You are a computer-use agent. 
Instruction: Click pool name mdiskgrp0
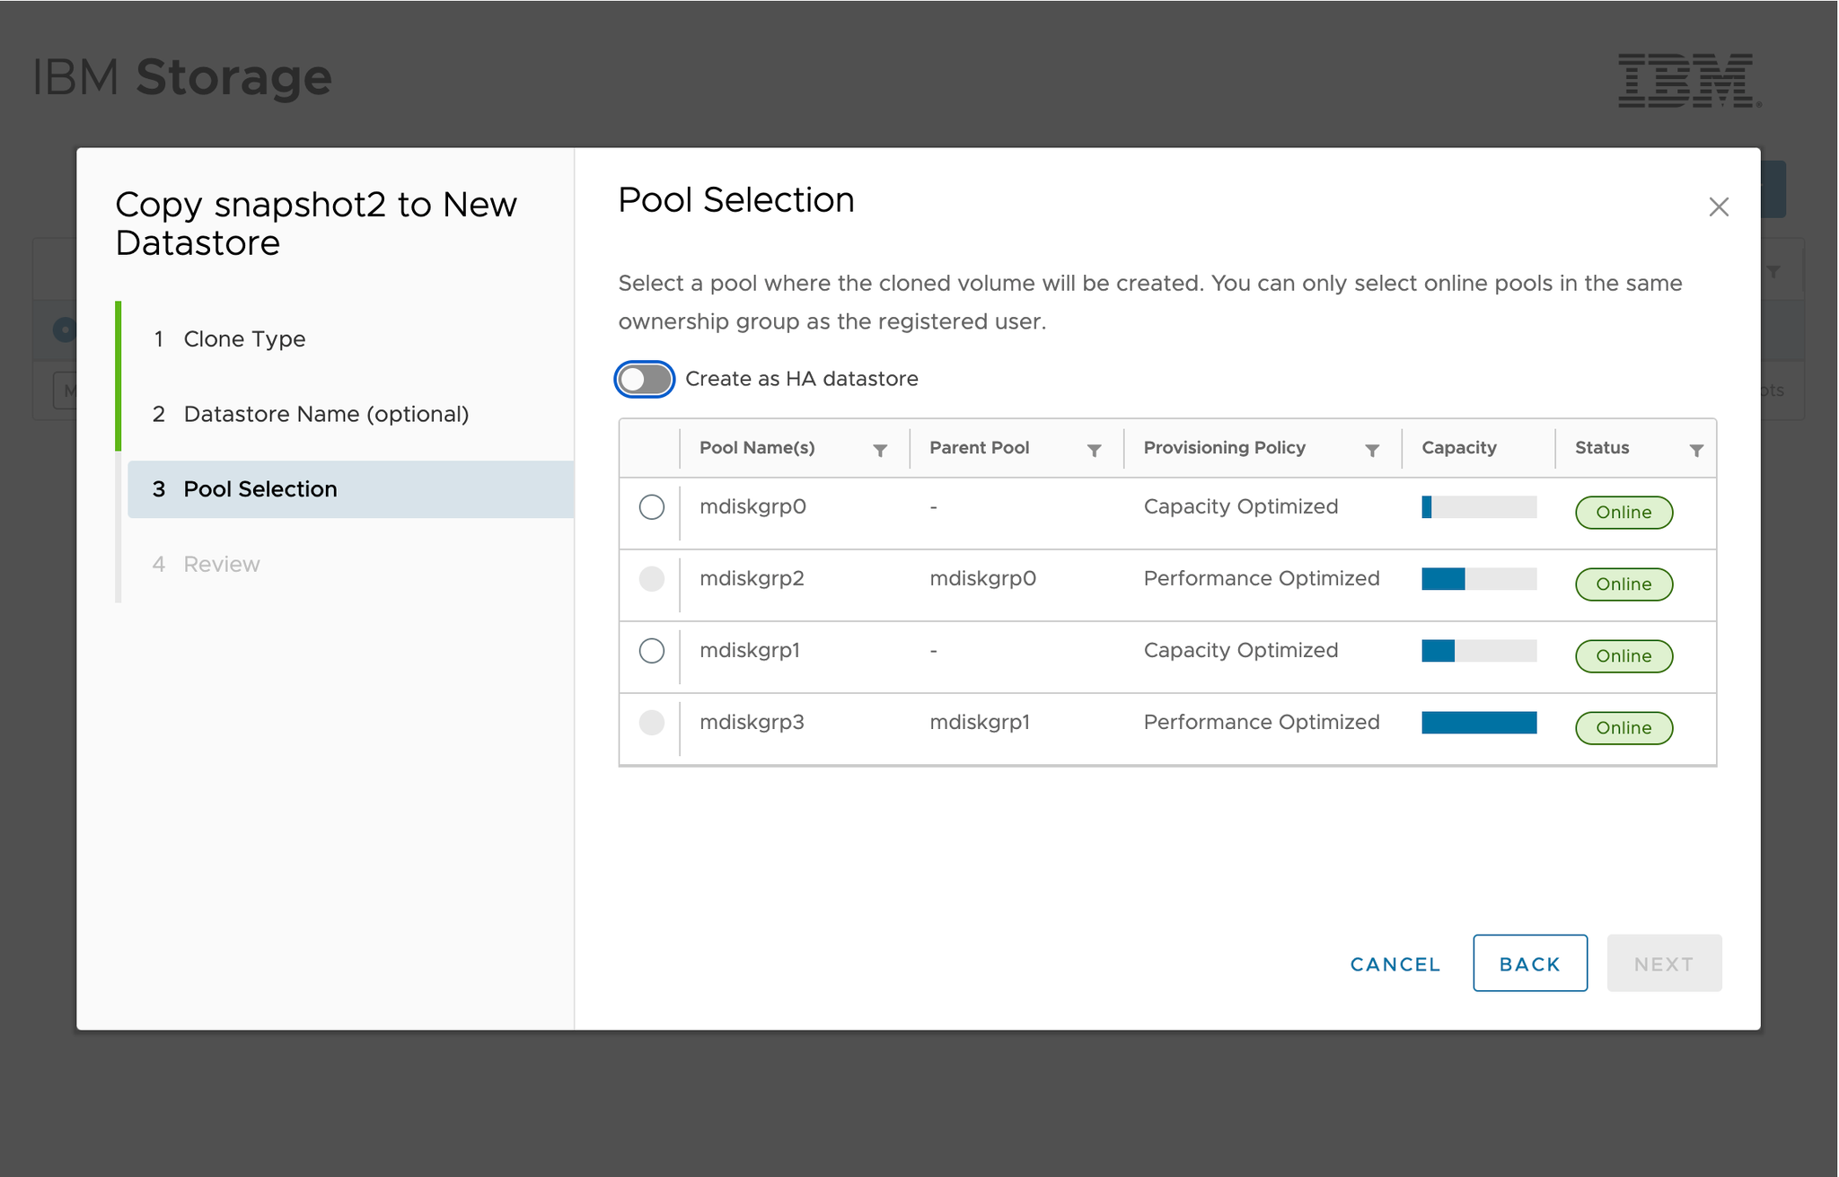pyautogui.click(x=752, y=507)
